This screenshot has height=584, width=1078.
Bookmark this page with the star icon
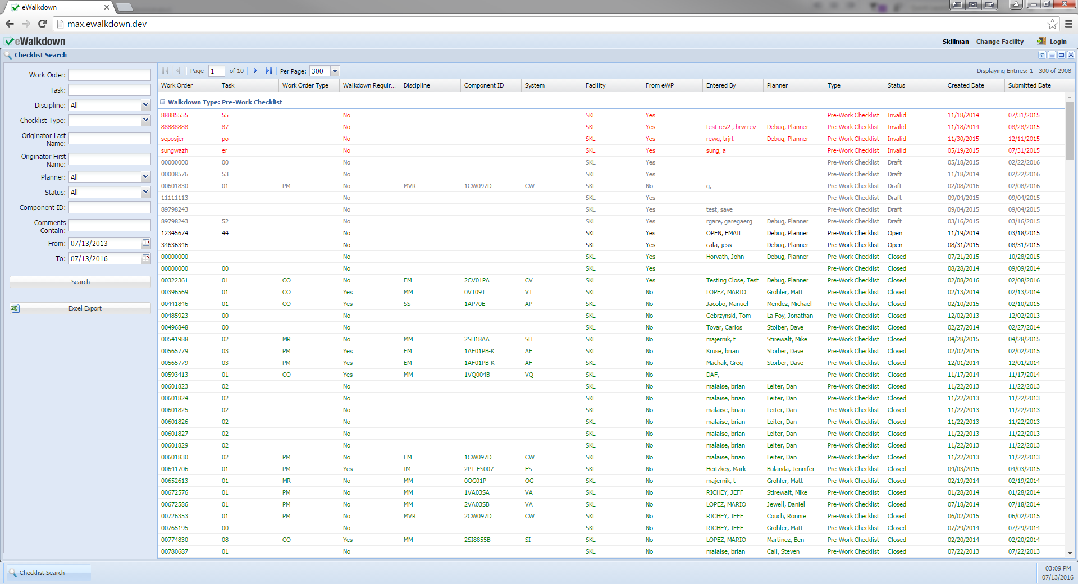1052,24
